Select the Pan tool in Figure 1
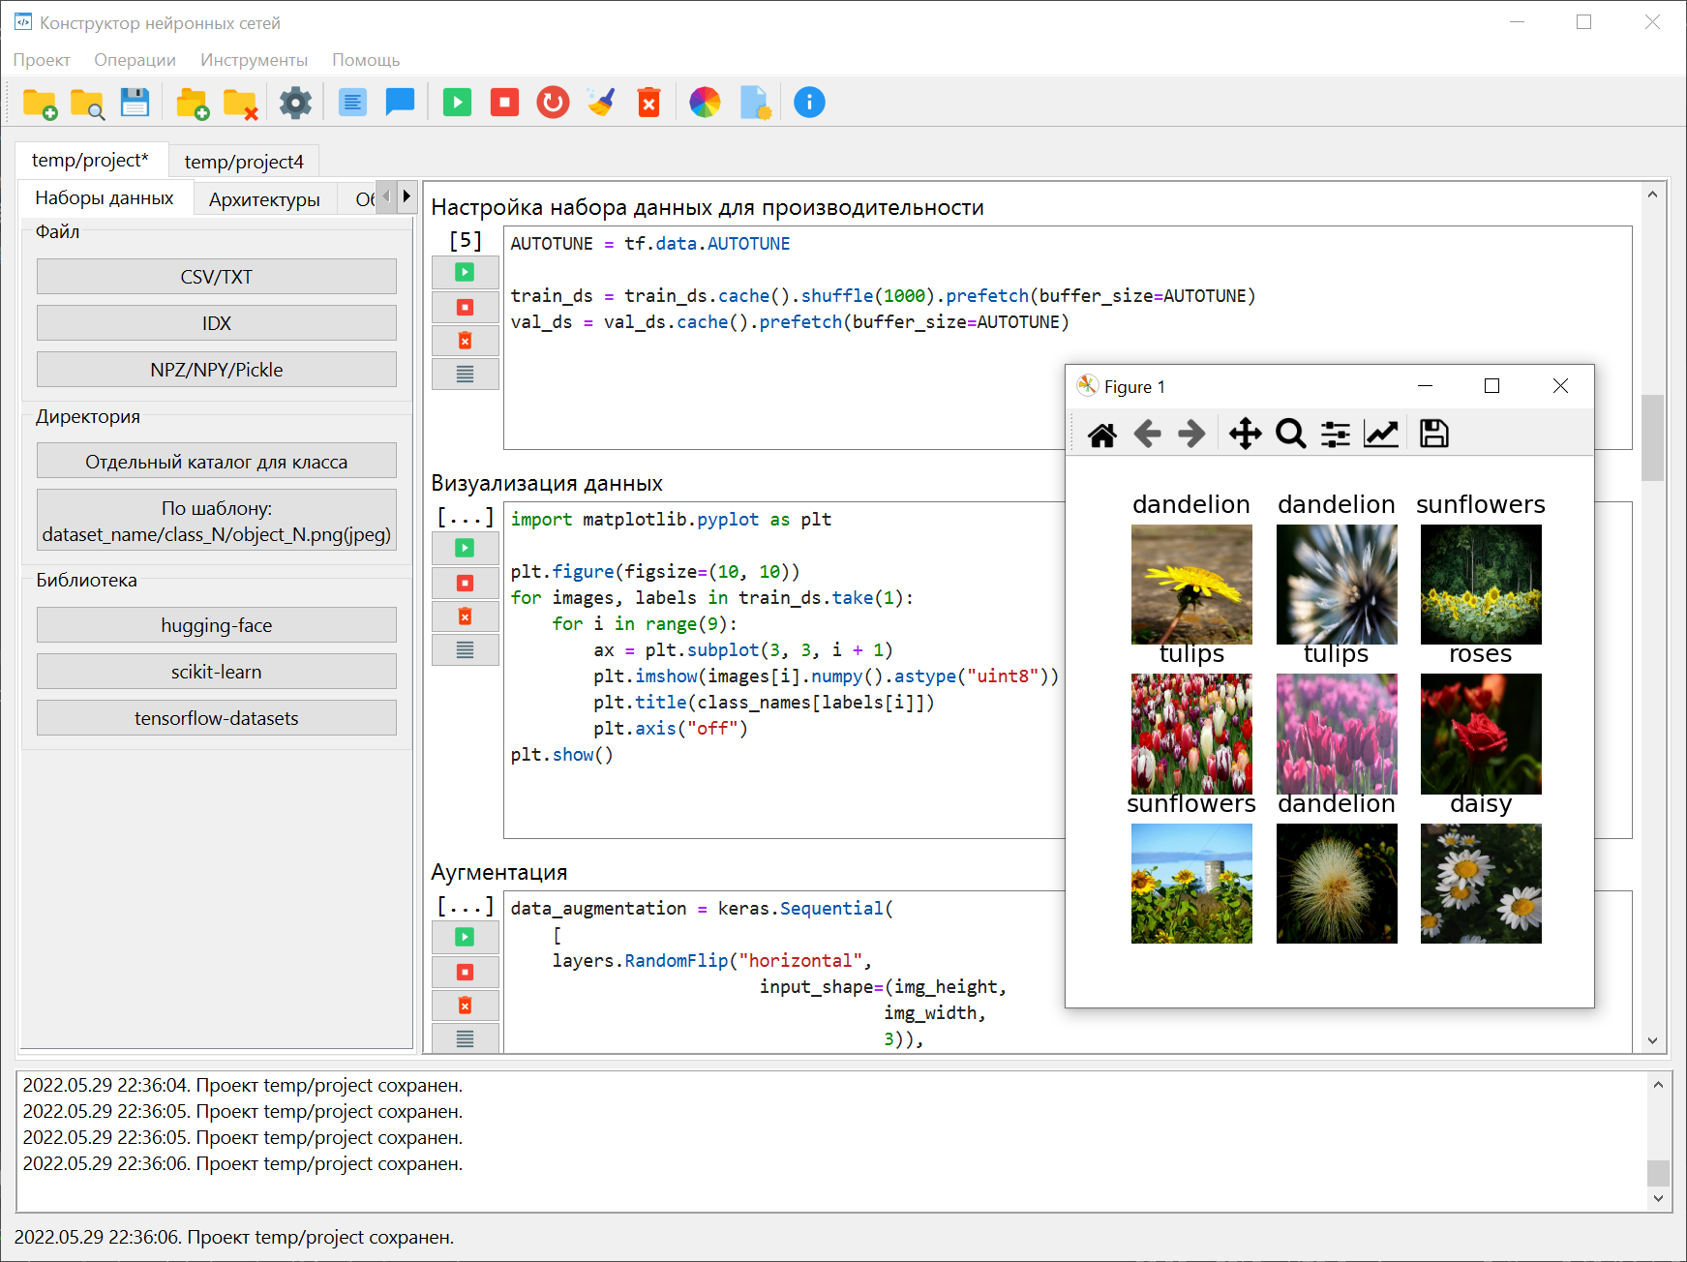1687x1262 pixels. click(1245, 435)
